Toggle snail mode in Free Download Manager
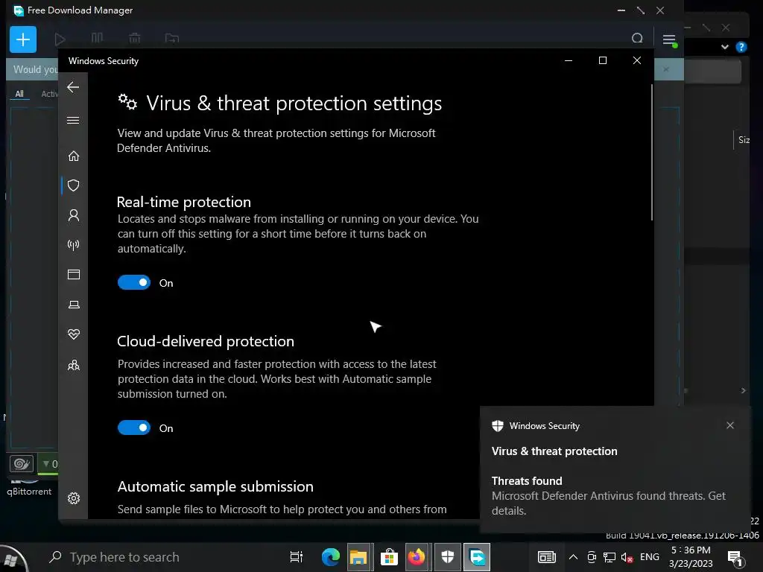763x572 pixels. coord(22,463)
